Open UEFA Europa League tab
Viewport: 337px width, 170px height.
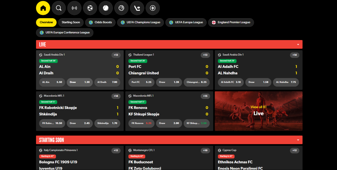[186, 22]
